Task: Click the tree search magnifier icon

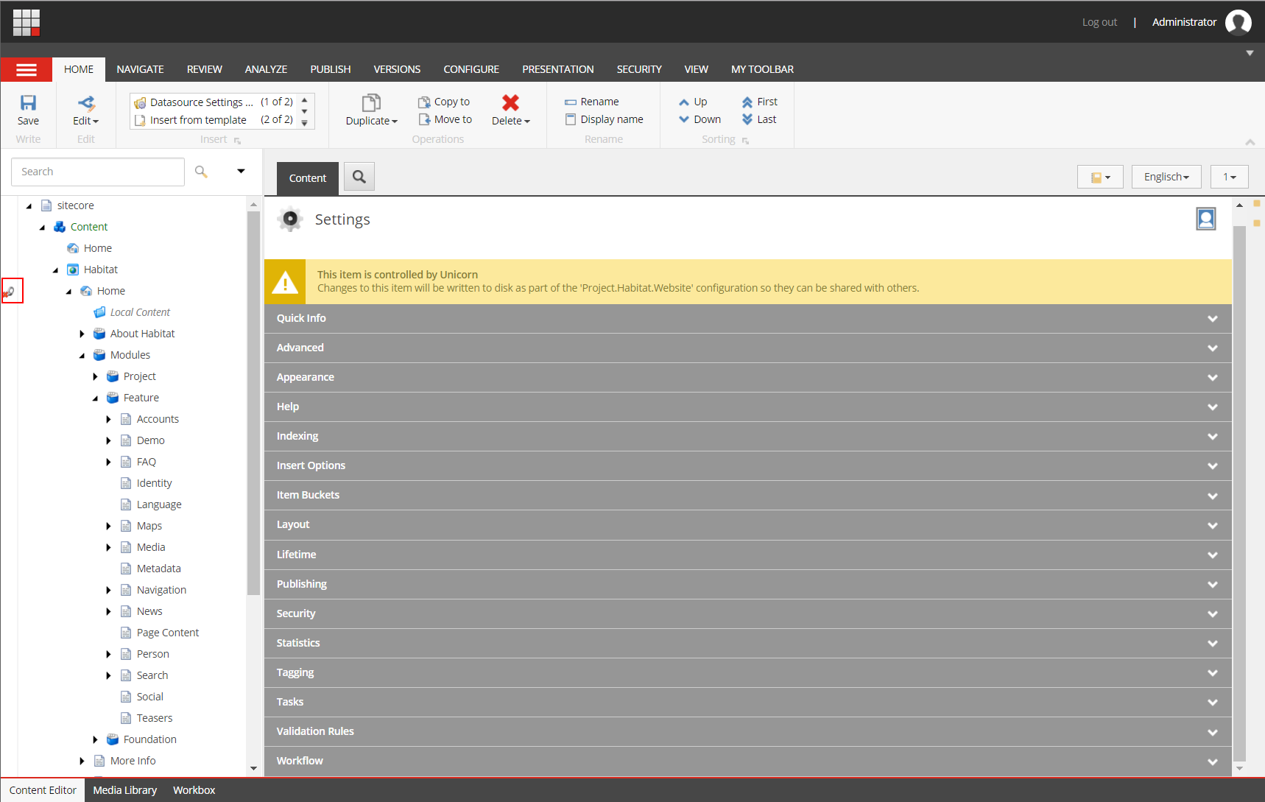Action: tap(201, 172)
